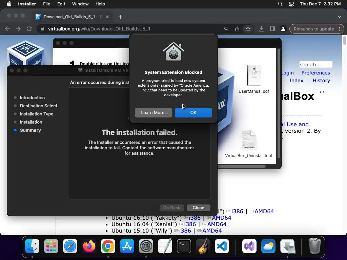Click the zoom magnifier icon in address bar
This screenshot has height=260, width=347.
click(x=226, y=29)
